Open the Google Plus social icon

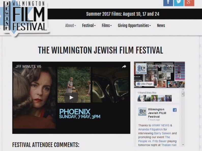pyautogui.click(x=189, y=3)
